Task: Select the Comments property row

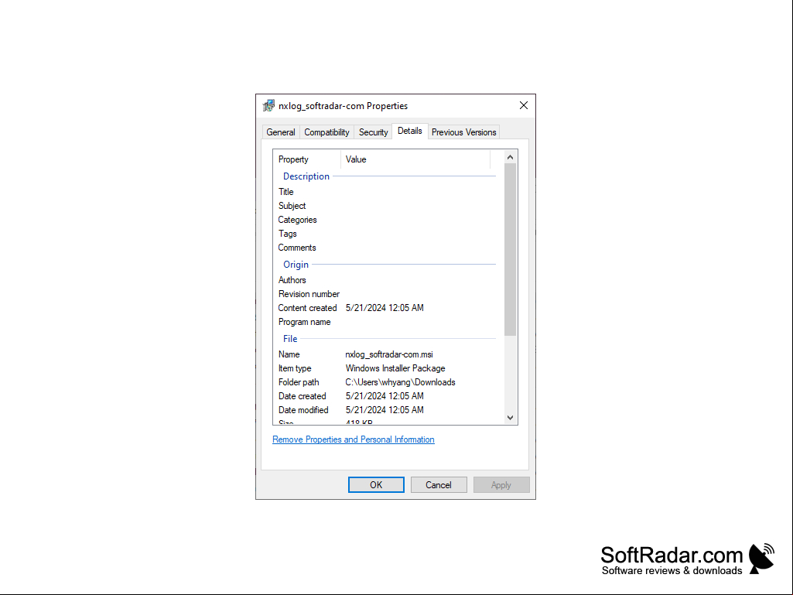Action: 387,248
